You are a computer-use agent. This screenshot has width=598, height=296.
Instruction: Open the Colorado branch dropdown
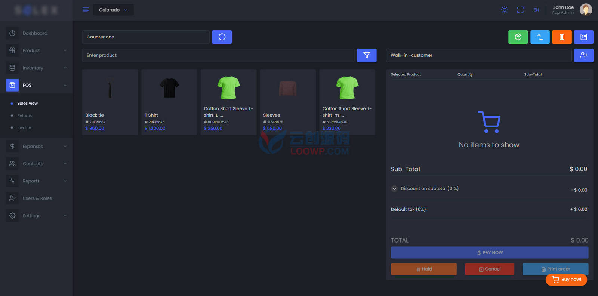[113, 10]
